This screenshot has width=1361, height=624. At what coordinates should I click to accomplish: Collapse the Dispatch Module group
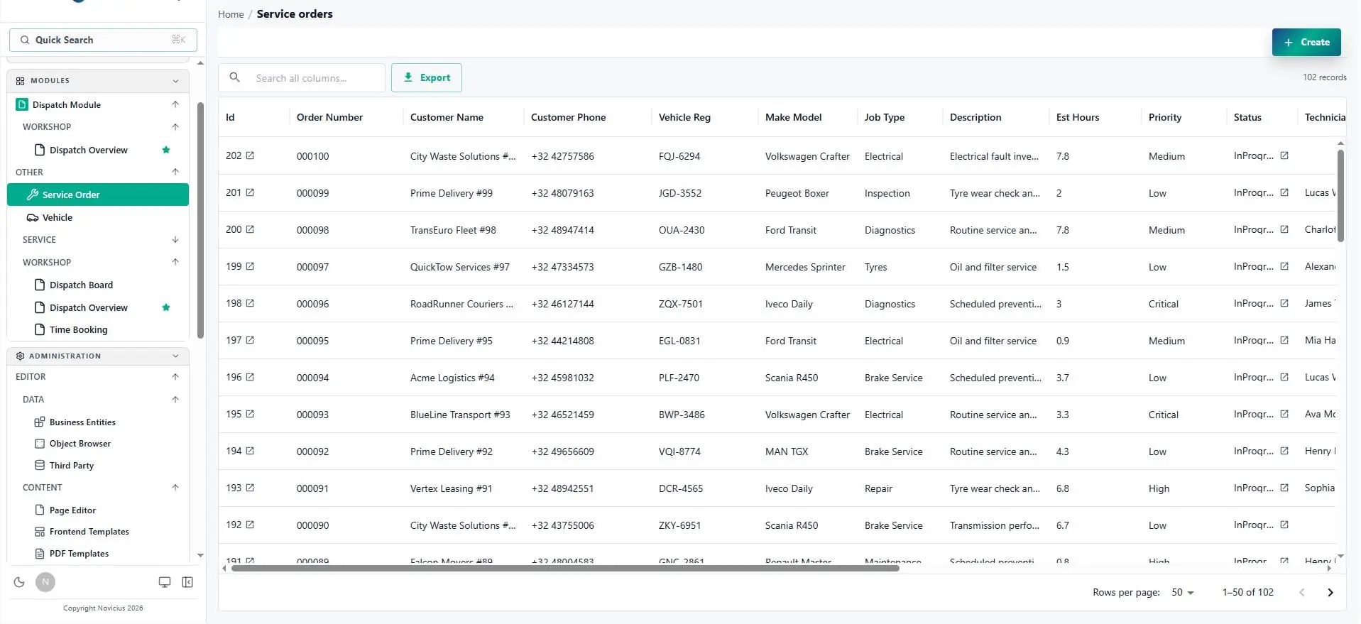(175, 104)
